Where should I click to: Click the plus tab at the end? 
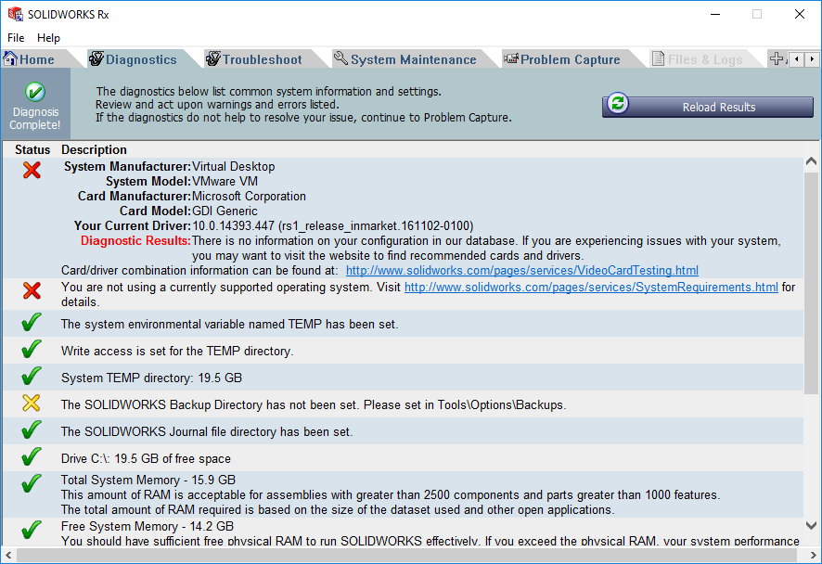pyautogui.click(x=777, y=58)
